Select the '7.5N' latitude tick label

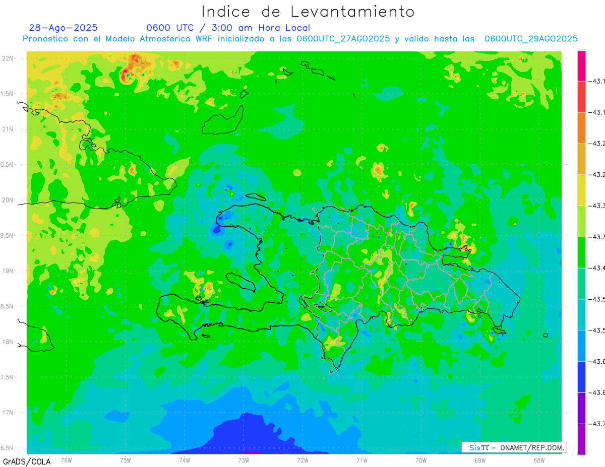point(7,377)
